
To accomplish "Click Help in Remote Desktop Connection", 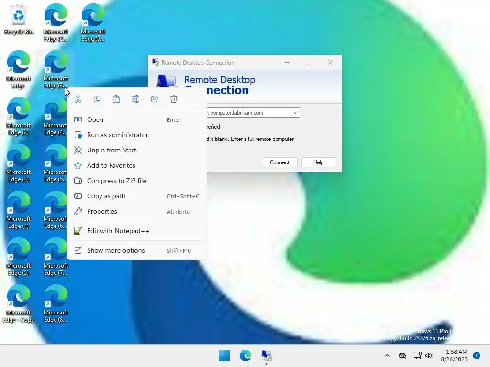I will 318,162.
